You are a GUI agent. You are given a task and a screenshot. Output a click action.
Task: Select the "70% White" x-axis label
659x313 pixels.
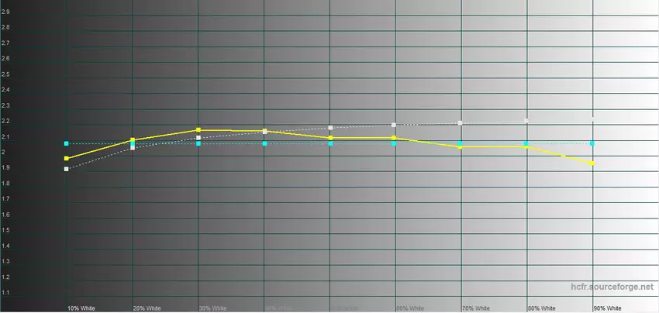click(x=476, y=308)
